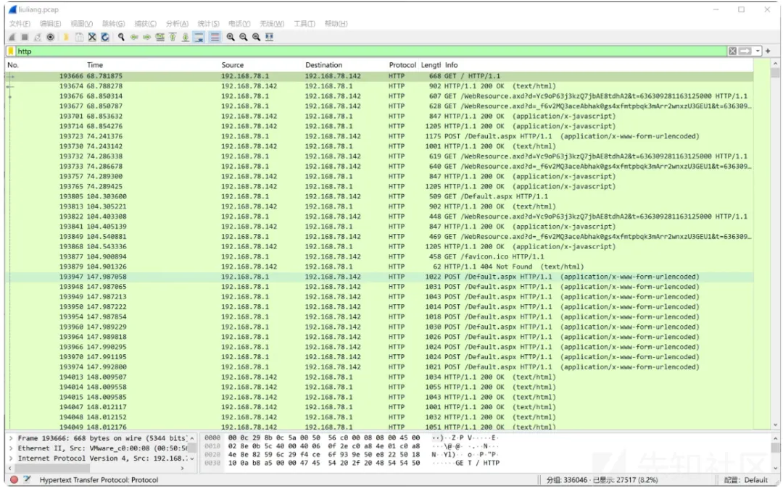
Task: Close the capture file with X icon
Action: coord(92,37)
